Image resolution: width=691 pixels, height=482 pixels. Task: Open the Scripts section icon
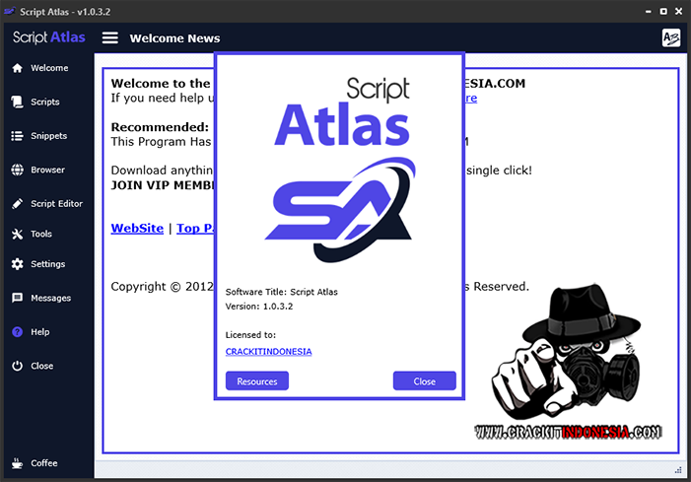coord(17,102)
